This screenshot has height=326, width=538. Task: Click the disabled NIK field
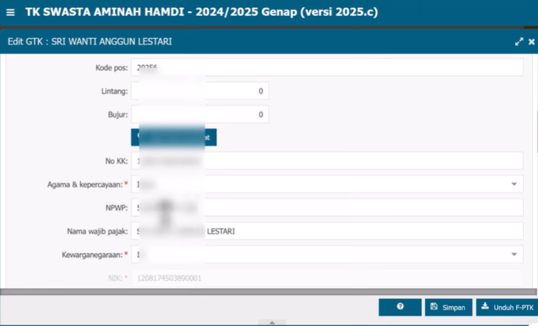point(327,278)
